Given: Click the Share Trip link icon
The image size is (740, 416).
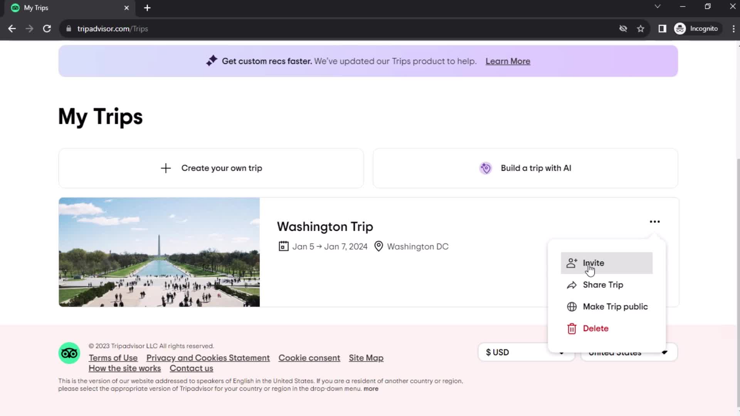Looking at the screenshot, I should (572, 284).
